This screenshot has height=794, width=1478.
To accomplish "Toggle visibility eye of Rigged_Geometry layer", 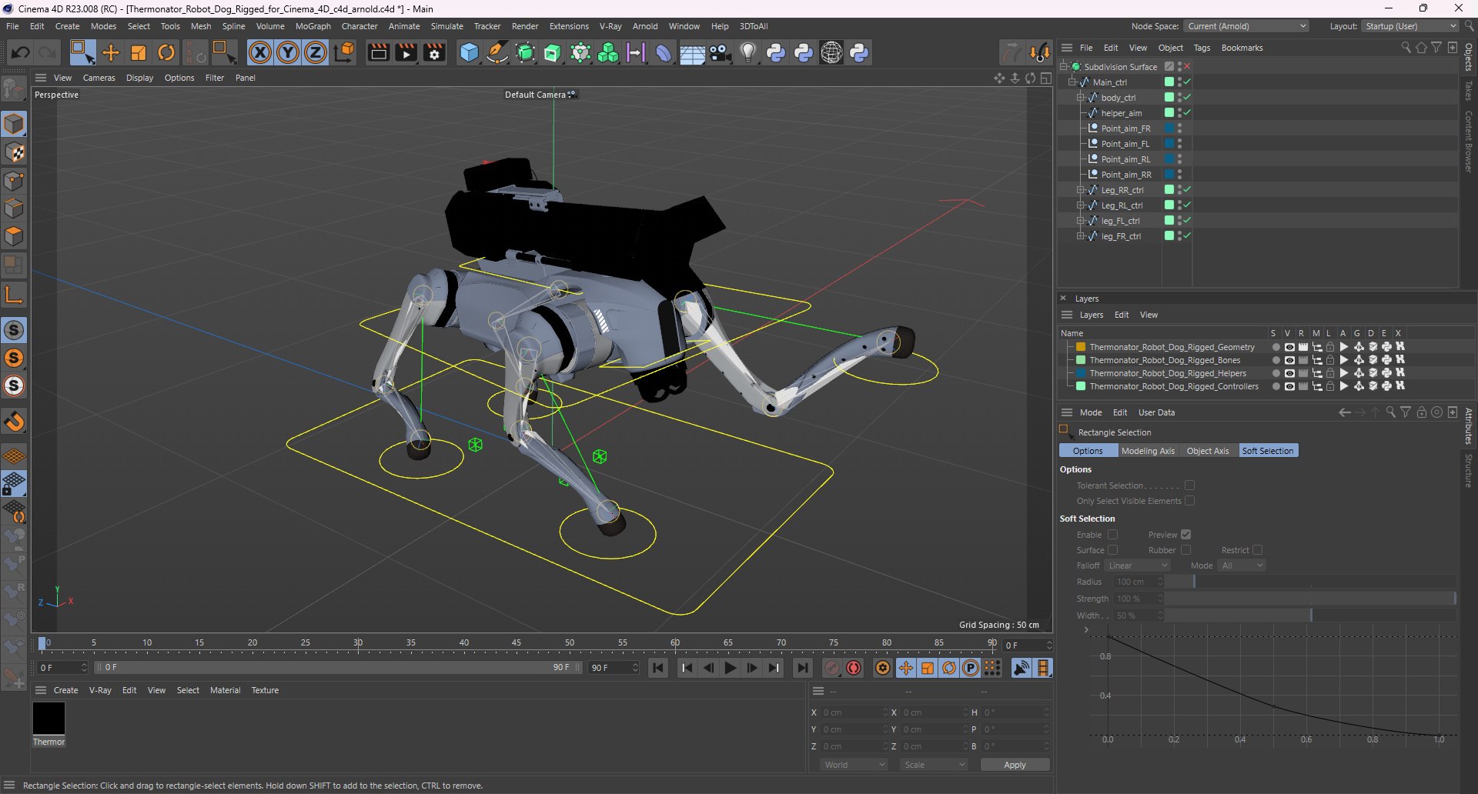I will [x=1289, y=347].
